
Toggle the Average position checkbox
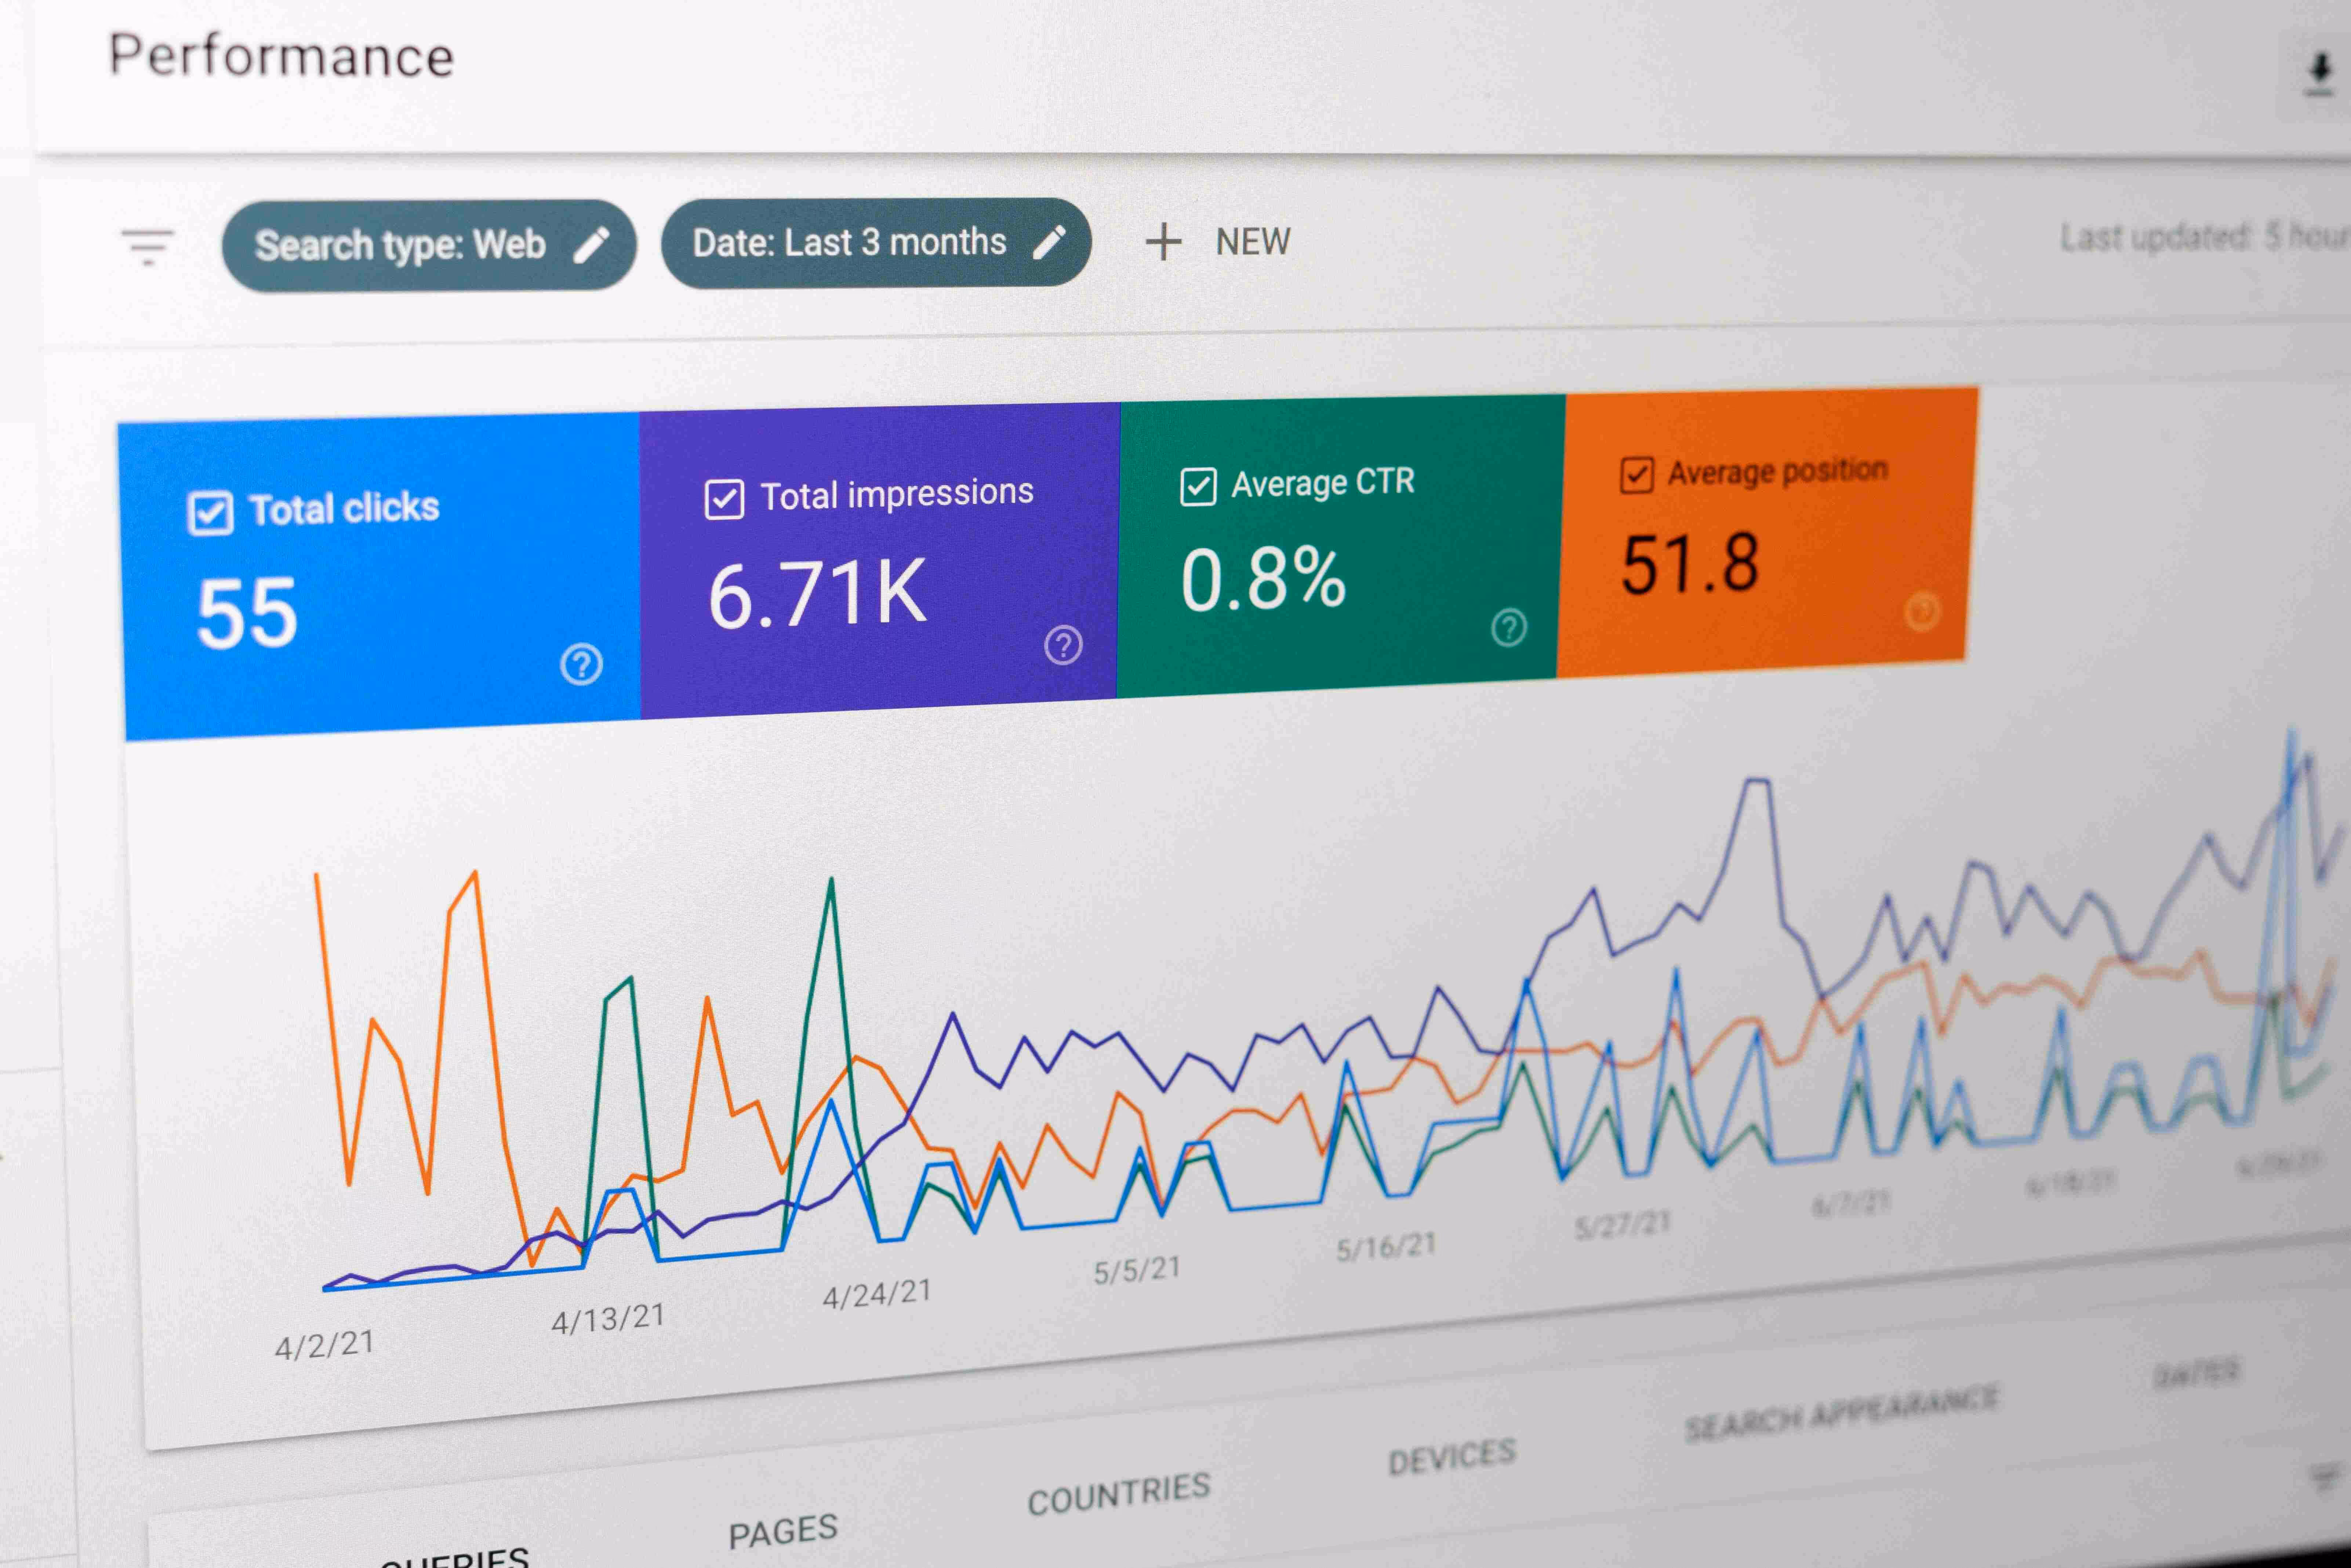[1636, 475]
